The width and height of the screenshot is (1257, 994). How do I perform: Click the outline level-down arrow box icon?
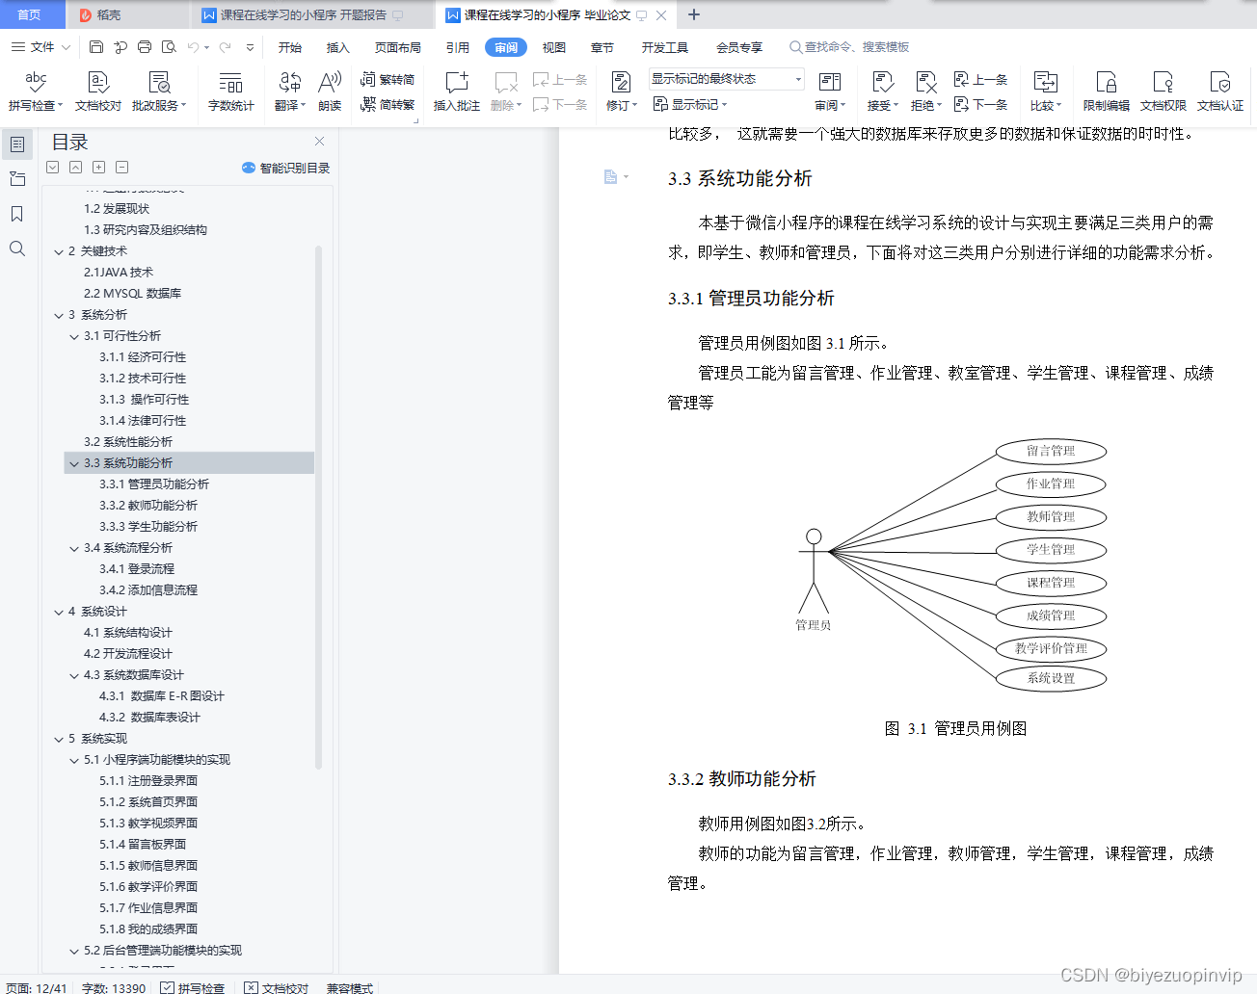[x=52, y=167]
